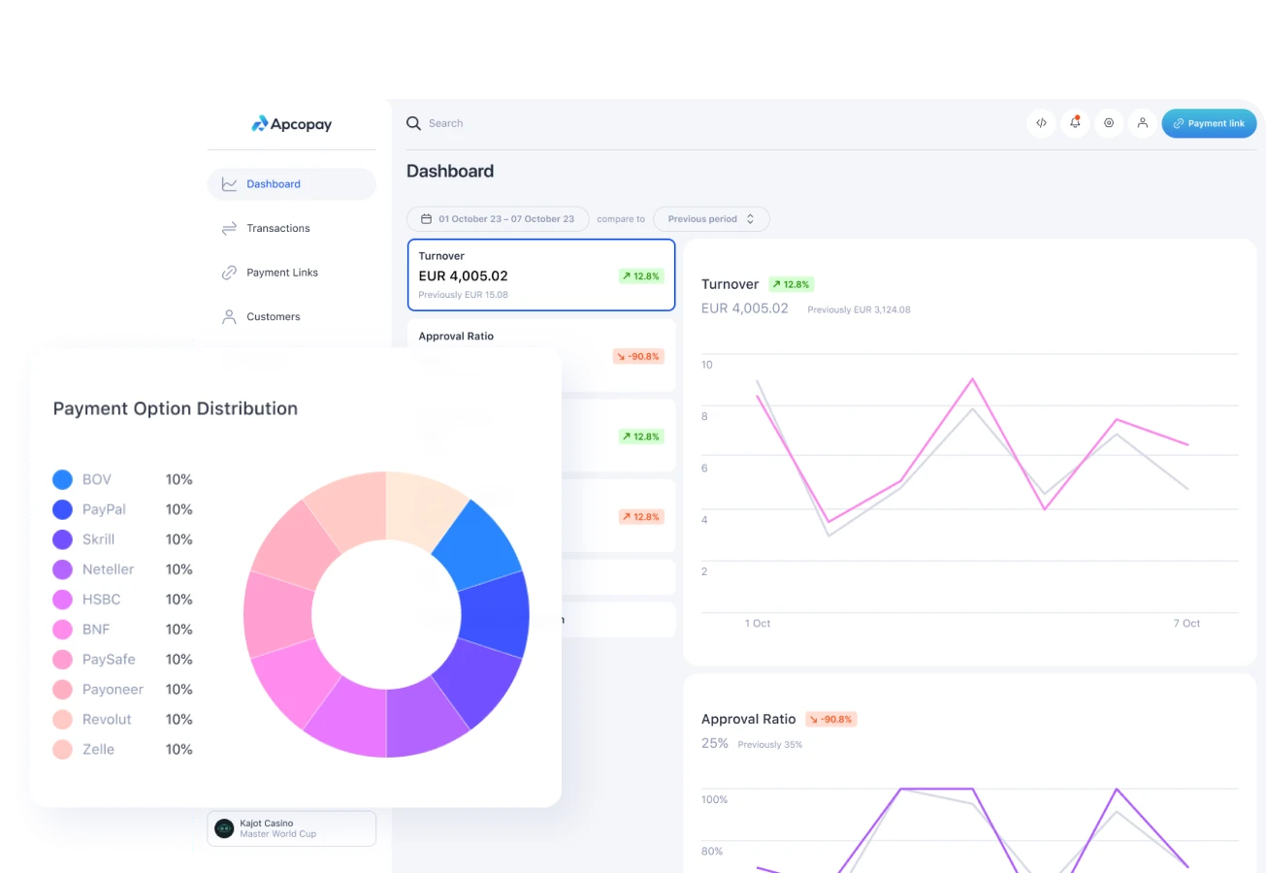The image size is (1266, 873).
Task: Click the Skrill legend color dot
Action: tap(62, 539)
